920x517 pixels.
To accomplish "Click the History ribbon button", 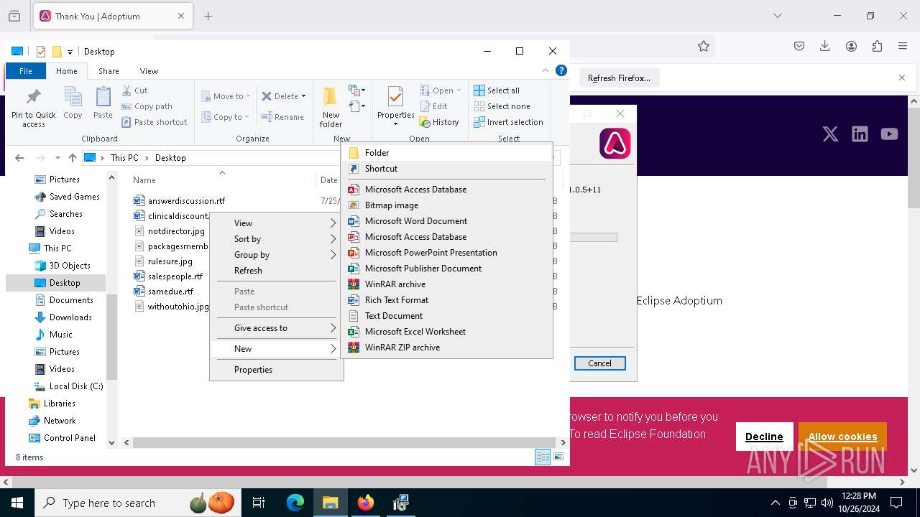I will 439,122.
